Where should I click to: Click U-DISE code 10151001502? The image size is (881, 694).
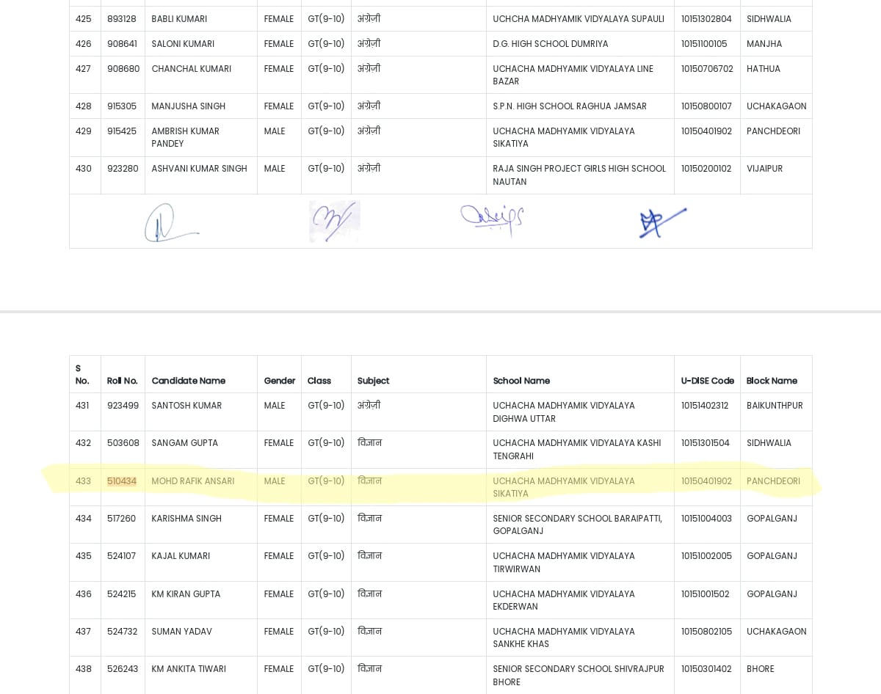coord(706,594)
